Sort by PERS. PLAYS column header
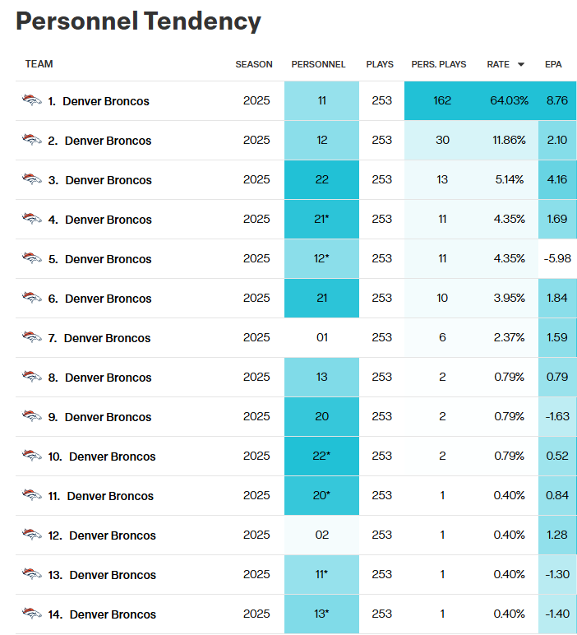This screenshot has height=635, width=577. (439, 64)
